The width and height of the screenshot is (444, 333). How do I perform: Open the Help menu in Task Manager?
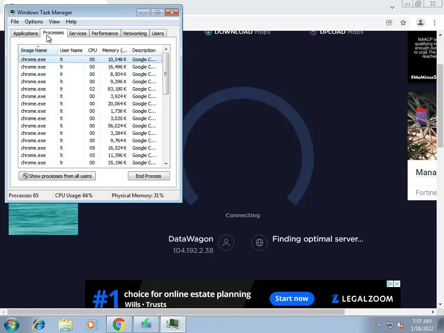pos(71,22)
